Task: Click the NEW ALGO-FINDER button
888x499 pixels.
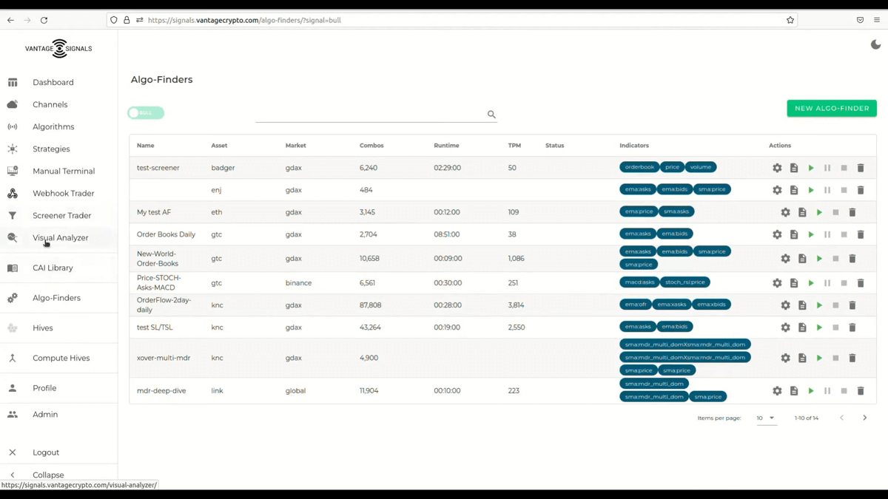Action: tap(832, 109)
